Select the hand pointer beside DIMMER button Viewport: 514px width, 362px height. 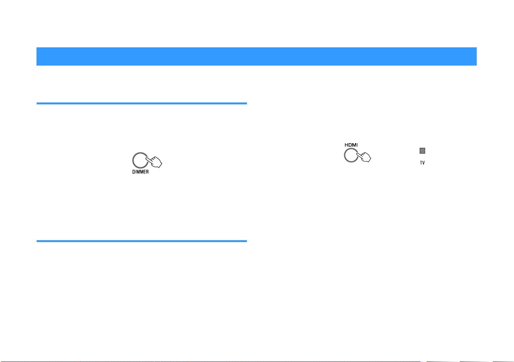coord(153,162)
